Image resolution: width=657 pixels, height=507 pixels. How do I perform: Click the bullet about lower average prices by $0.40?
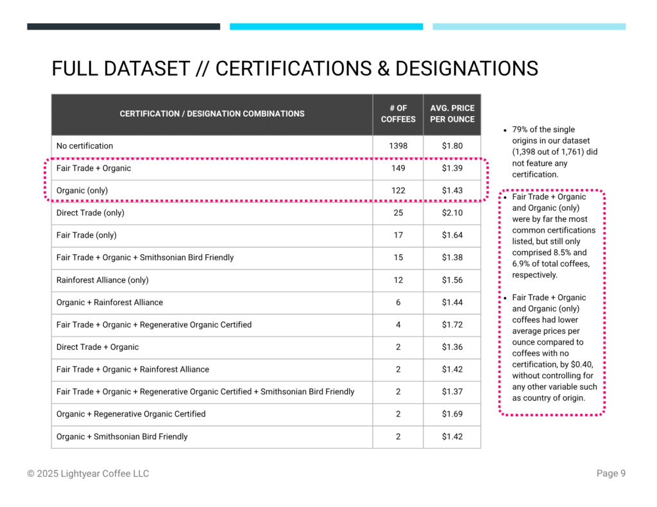pyautogui.click(x=554, y=347)
